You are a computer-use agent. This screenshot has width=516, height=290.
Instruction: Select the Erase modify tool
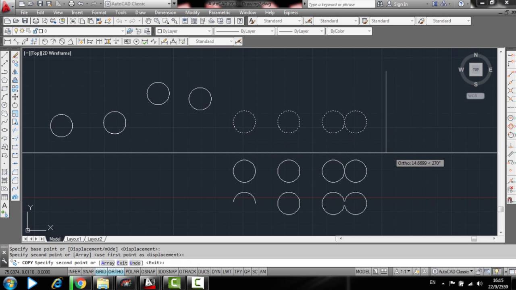[x=15, y=55]
